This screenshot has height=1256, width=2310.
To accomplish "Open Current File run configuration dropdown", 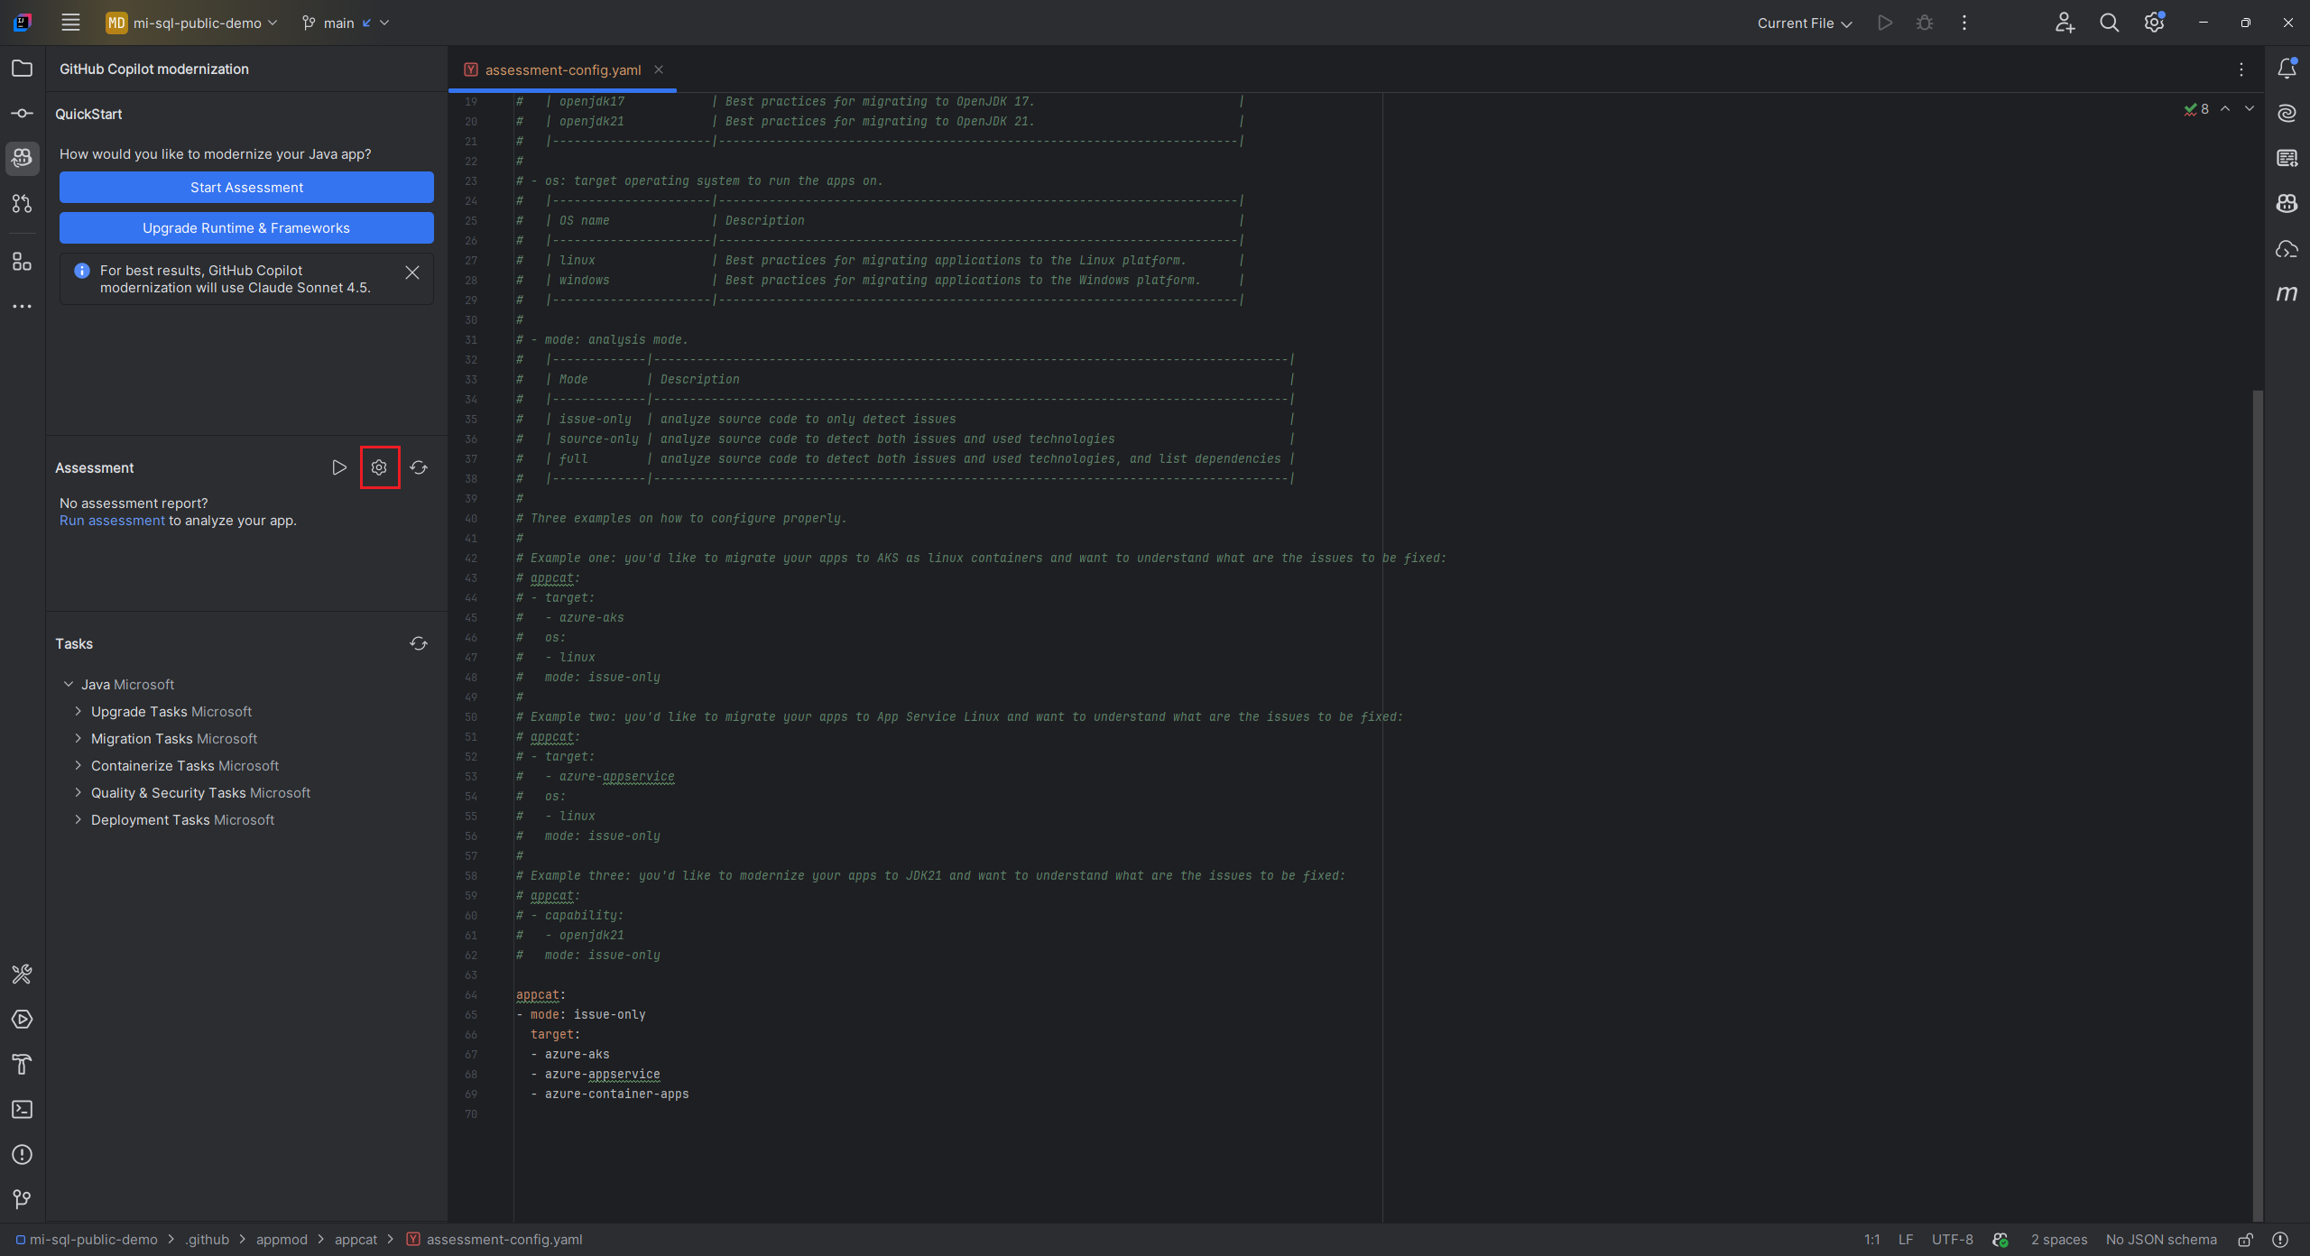I will tap(1804, 23).
